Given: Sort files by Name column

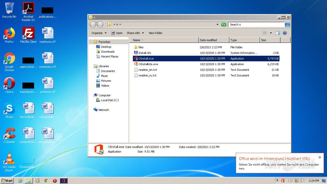Looking at the screenshot, I should 164,40.
